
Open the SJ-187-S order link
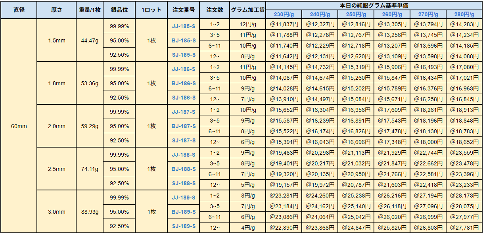[183, 141]
